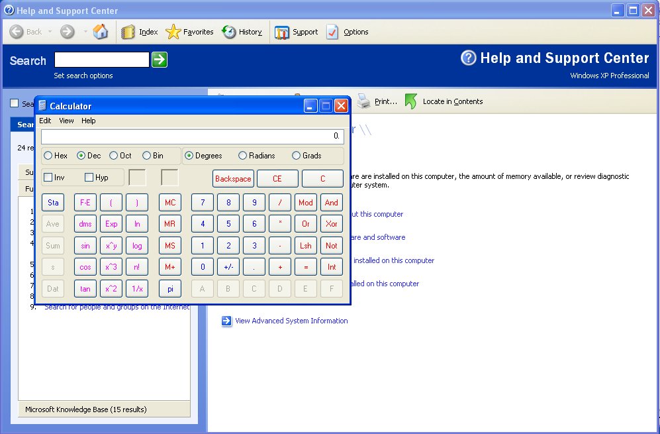Click the Mod button
The height and width of the screenshot is (434, 660).
pyautogui.click(x=306, y=203)
